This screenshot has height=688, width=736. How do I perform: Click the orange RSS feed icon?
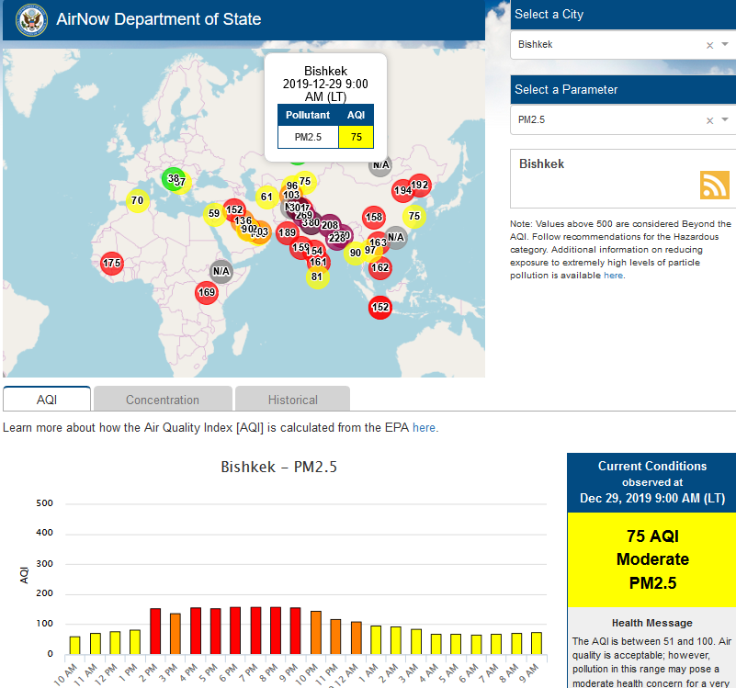tap(714, 185)
